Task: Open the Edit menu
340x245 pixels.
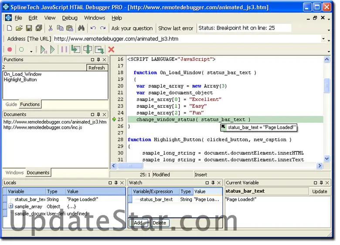Action: pos(33,18)
